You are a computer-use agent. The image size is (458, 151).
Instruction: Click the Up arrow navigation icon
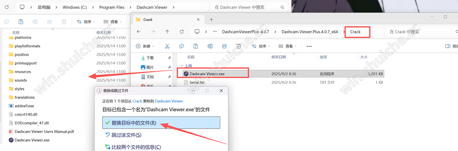167,32
